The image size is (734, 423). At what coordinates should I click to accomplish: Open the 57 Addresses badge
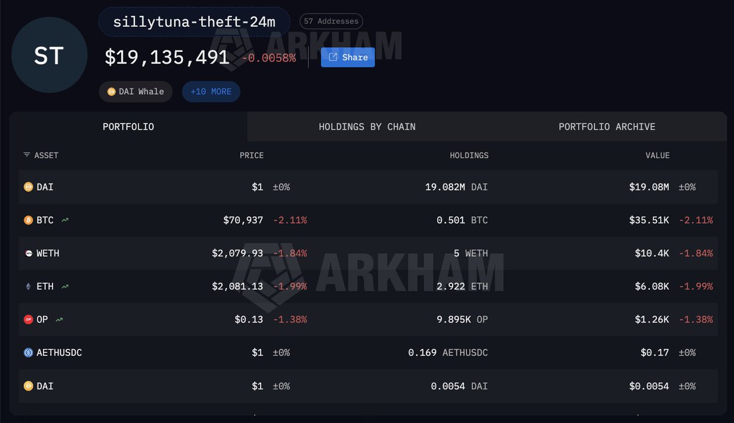[331, 21]
